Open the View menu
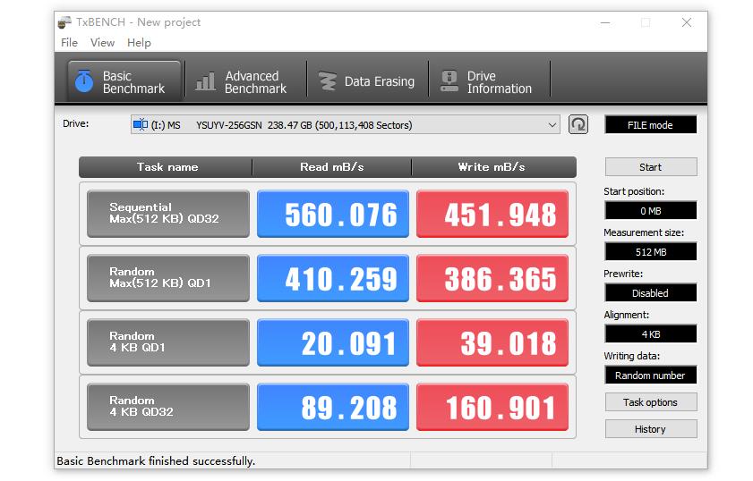This screenshot has height=481, width=753. [x=102, y=43]
